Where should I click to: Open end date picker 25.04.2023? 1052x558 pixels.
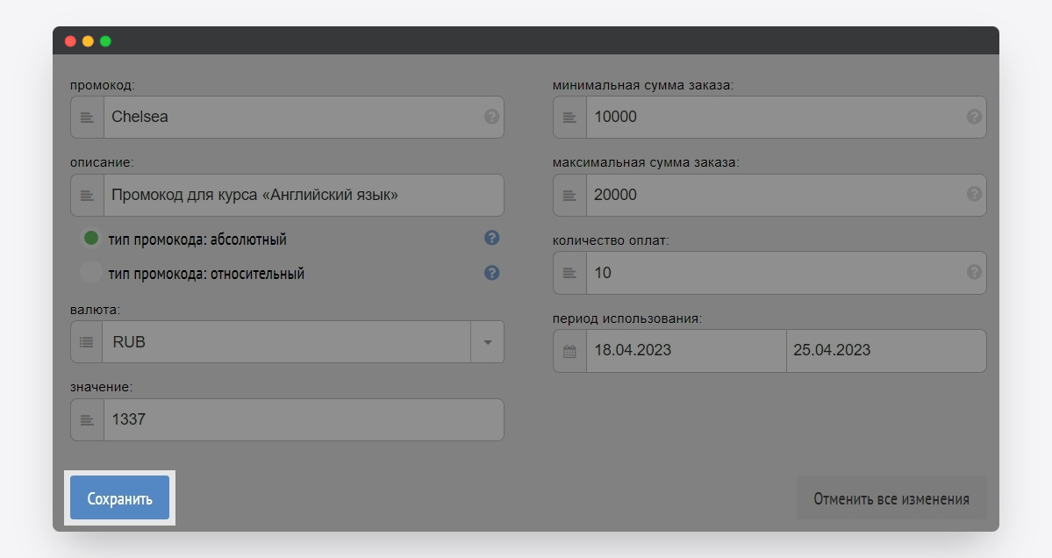885,351
